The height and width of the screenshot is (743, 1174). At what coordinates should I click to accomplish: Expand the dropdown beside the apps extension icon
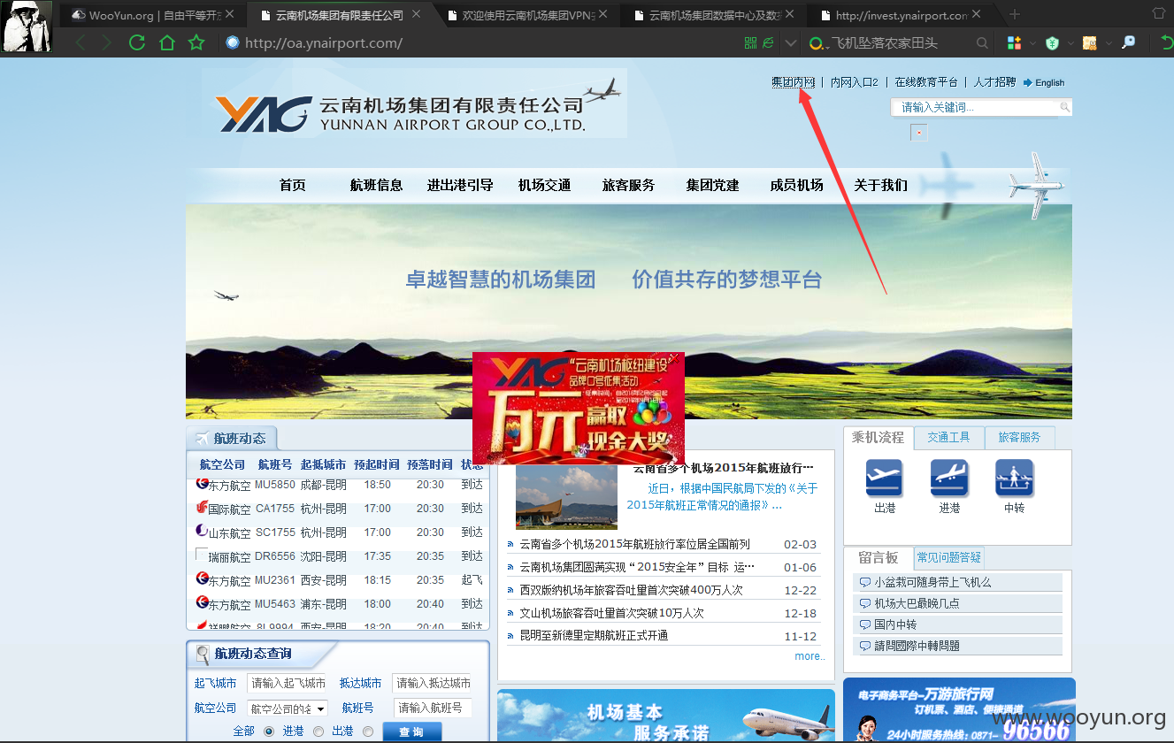click(1032, 42)
